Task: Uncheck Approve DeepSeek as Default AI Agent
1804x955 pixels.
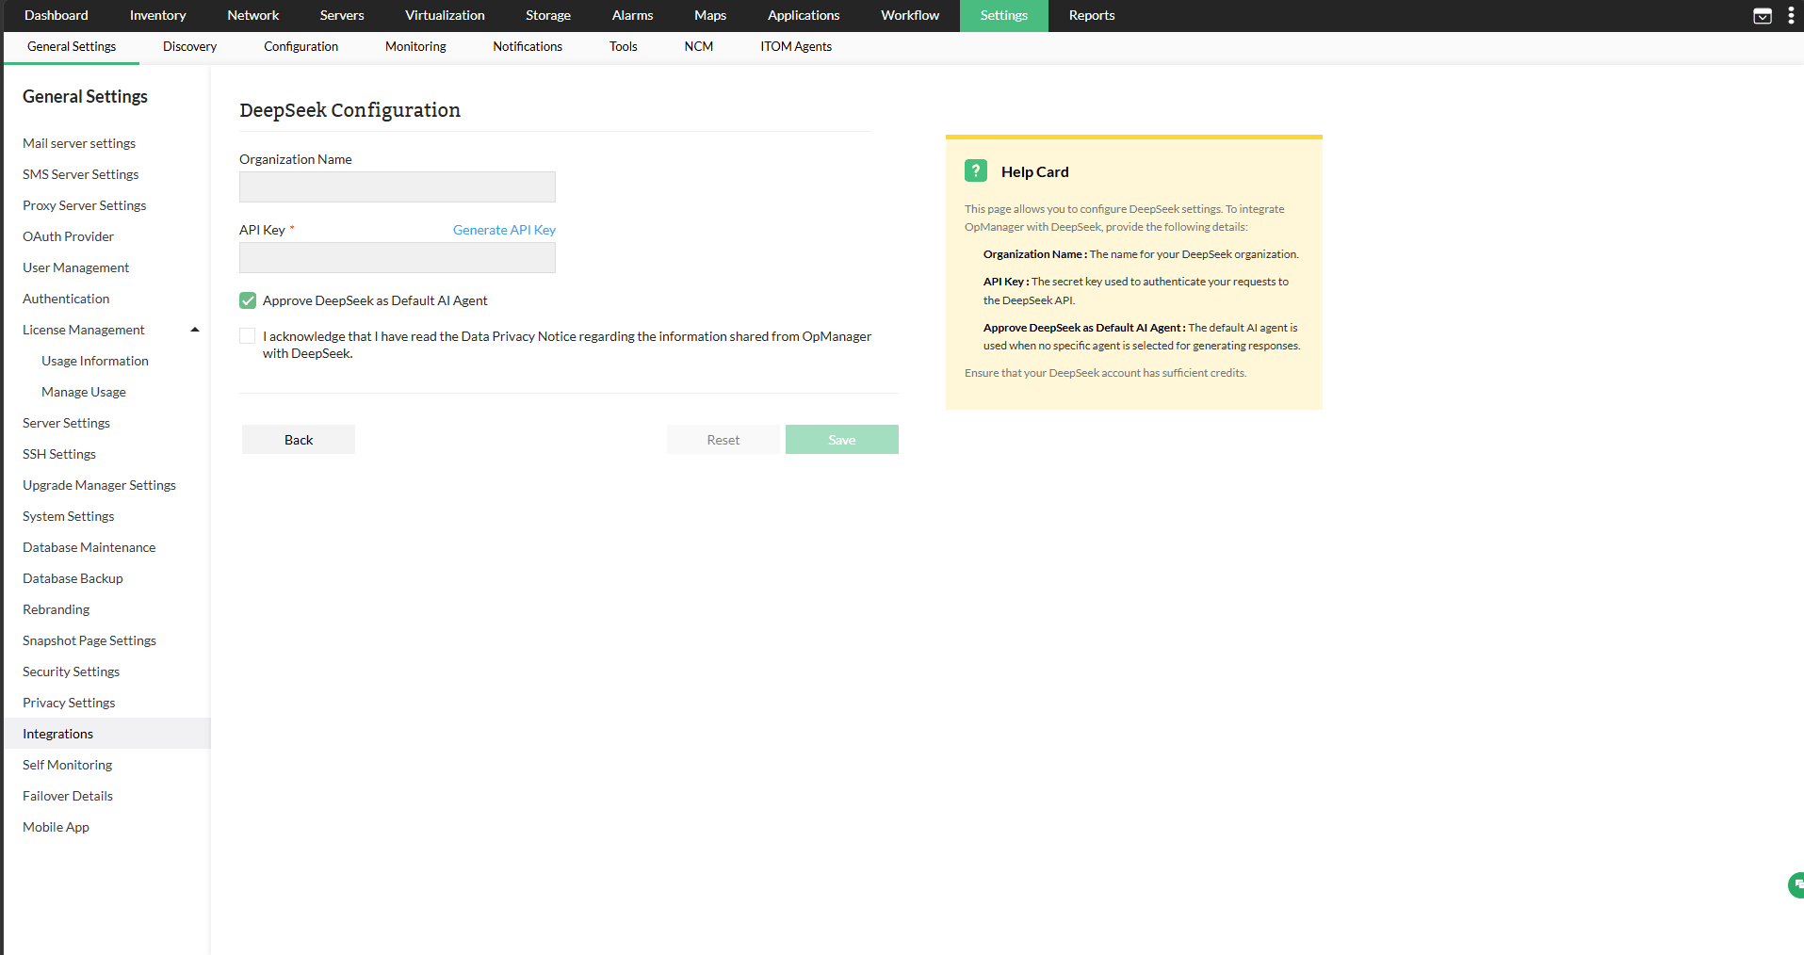Action: [x=248, y=300]
